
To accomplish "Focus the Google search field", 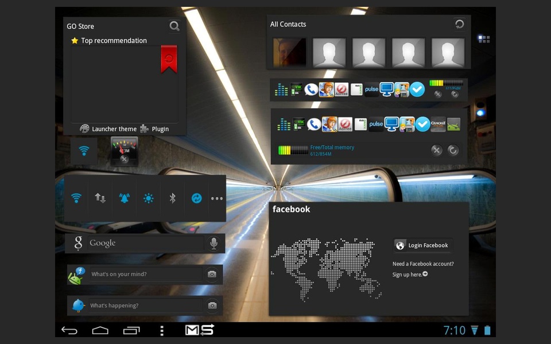I will (x=145, y=243).
